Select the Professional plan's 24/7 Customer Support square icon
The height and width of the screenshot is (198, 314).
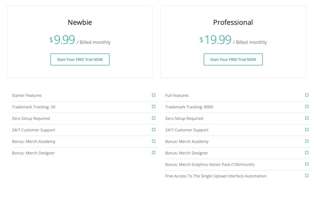[x=307, y=130]
